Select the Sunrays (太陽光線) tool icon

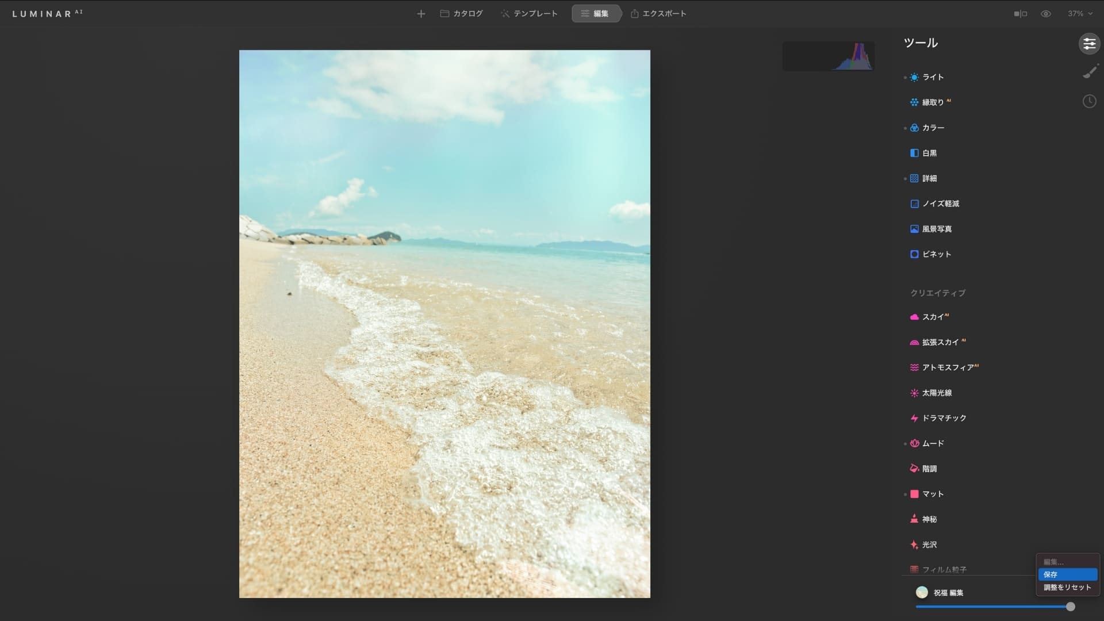[x=914, y=393]
